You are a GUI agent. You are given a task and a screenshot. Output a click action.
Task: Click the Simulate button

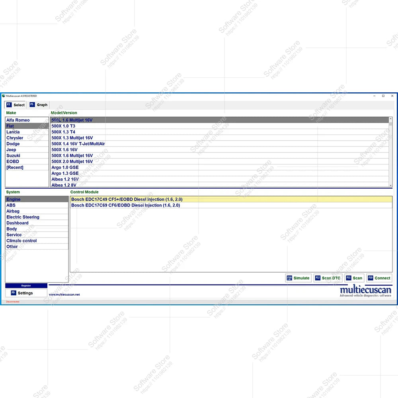(298, 278)
